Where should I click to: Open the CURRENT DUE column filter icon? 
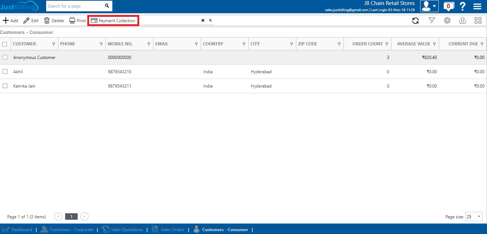482,44
